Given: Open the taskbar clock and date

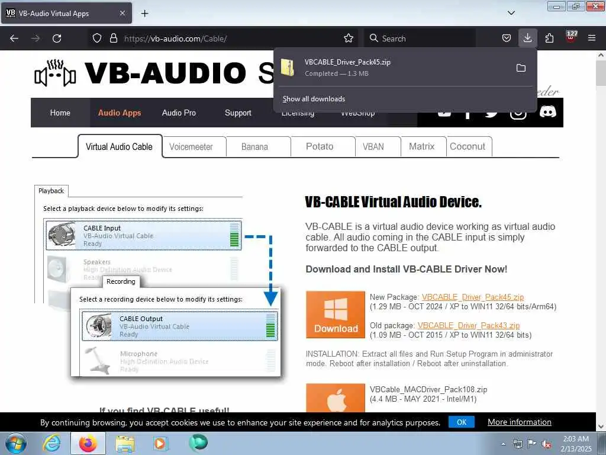Looking at the screenshot, I should coord(576,443).
